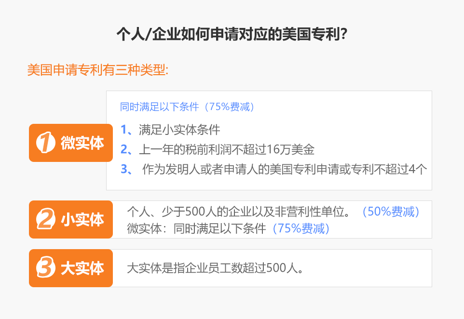Click the circled number 3 icon
This screenshot has width=464, height=319.
[46, 268]
